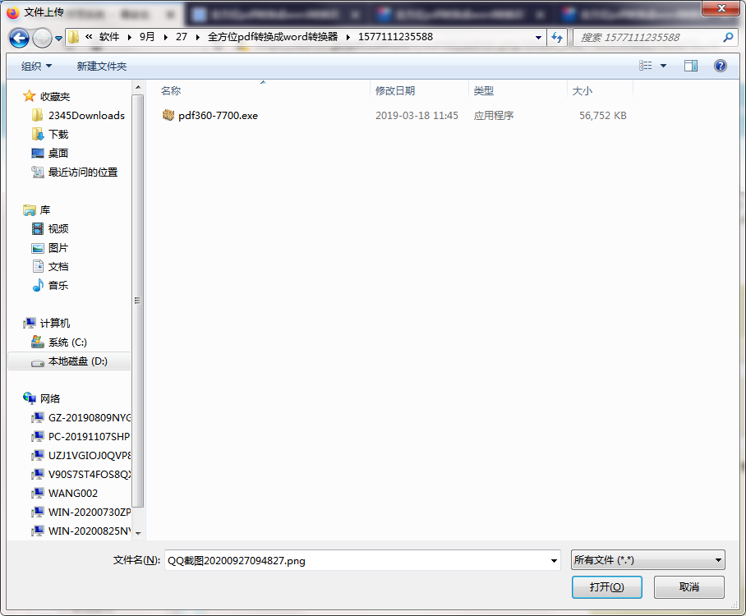This screenshot has height=616, width=746.
Task: Open the view options dropdown arrow
Action: 663,66
